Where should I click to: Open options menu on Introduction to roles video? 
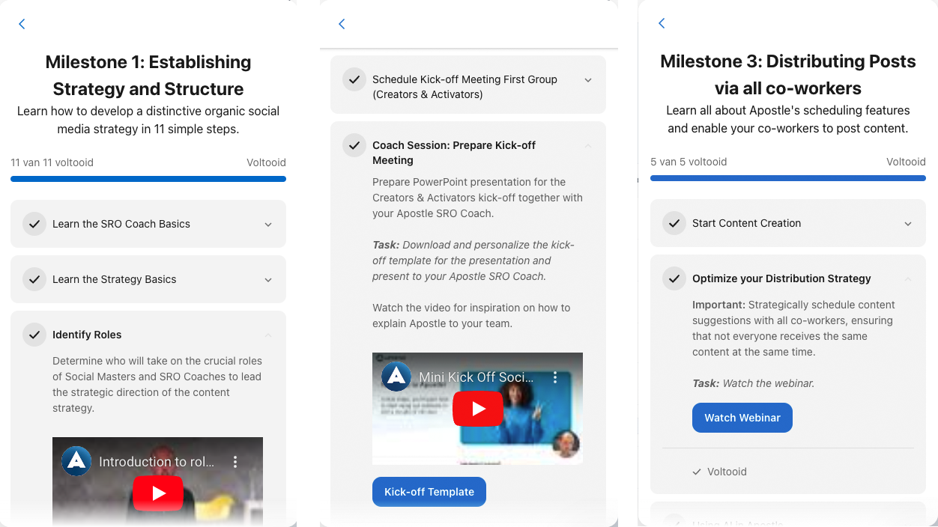[x=235, y=462]
